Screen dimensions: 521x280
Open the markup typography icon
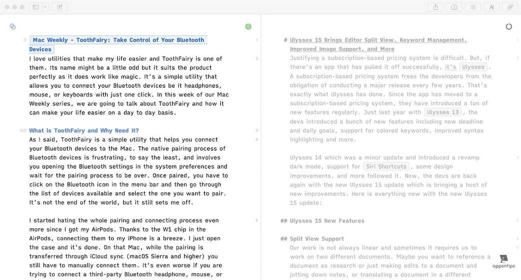coord(491,7)
